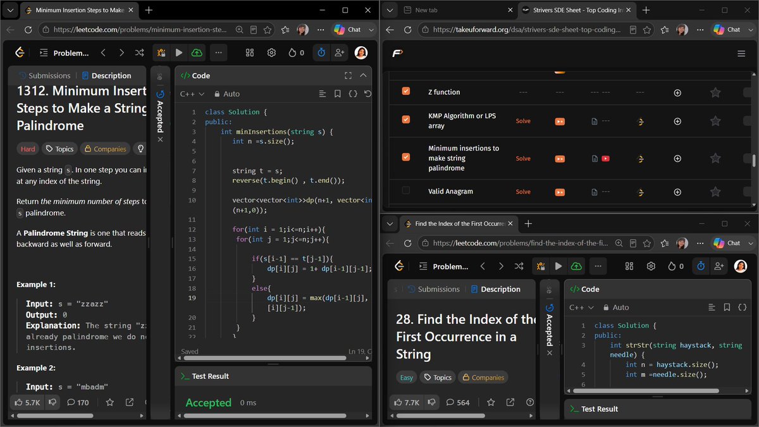
Task: Click the takeuforward page vertical scrollbar
Action: click(x=754, y=161)
